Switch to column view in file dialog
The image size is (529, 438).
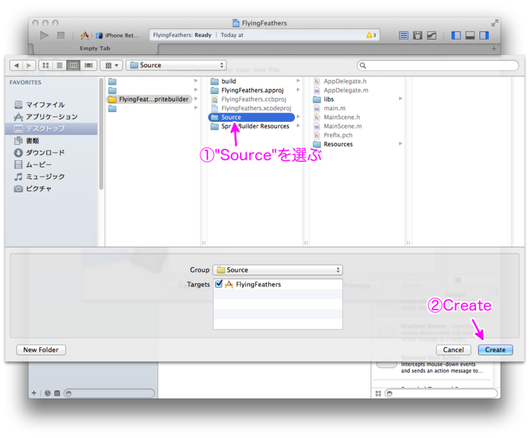pyautogui.click(x=73, y=65)
